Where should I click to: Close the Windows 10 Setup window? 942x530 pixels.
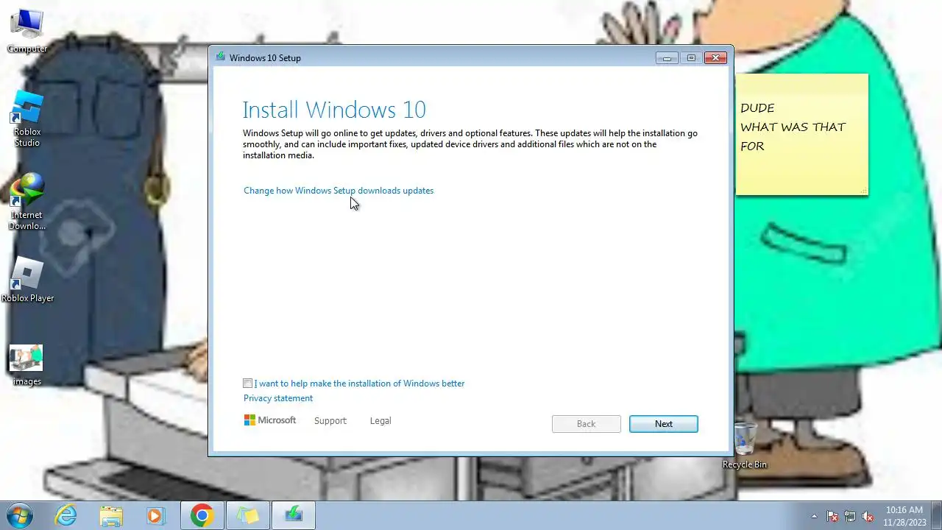715,57
